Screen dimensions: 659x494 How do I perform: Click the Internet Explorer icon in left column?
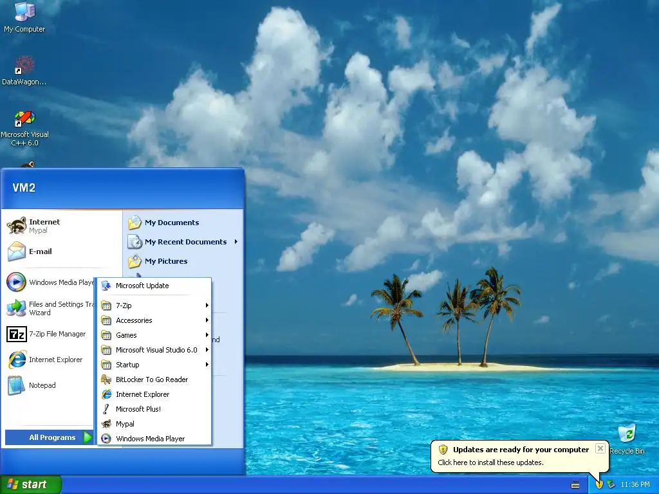[16, 360]
